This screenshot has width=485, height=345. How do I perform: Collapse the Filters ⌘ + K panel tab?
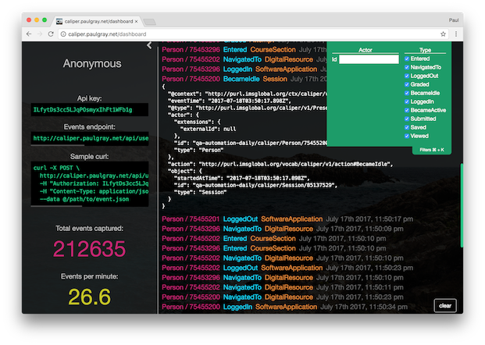click(431, 148)
